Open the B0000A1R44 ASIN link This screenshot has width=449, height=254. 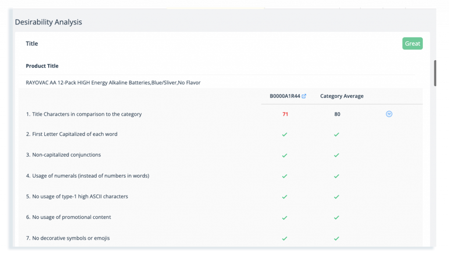285,96
